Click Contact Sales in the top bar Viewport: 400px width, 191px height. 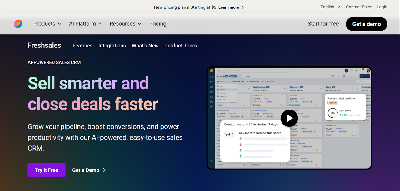point(359,7)
